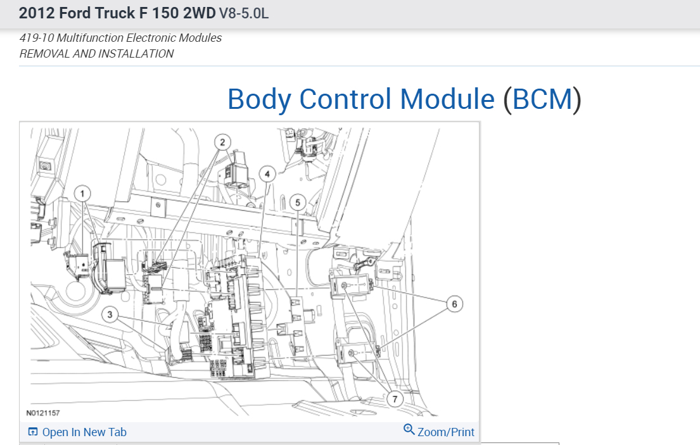Viewport: 700px width, 445px height.
Task: Select callout 7 on the diagram
Action: [x=395, y=399]
